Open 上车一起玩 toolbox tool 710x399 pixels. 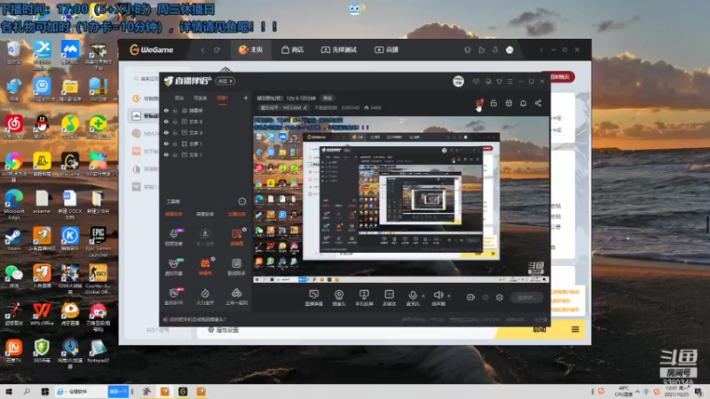(236, 296)
